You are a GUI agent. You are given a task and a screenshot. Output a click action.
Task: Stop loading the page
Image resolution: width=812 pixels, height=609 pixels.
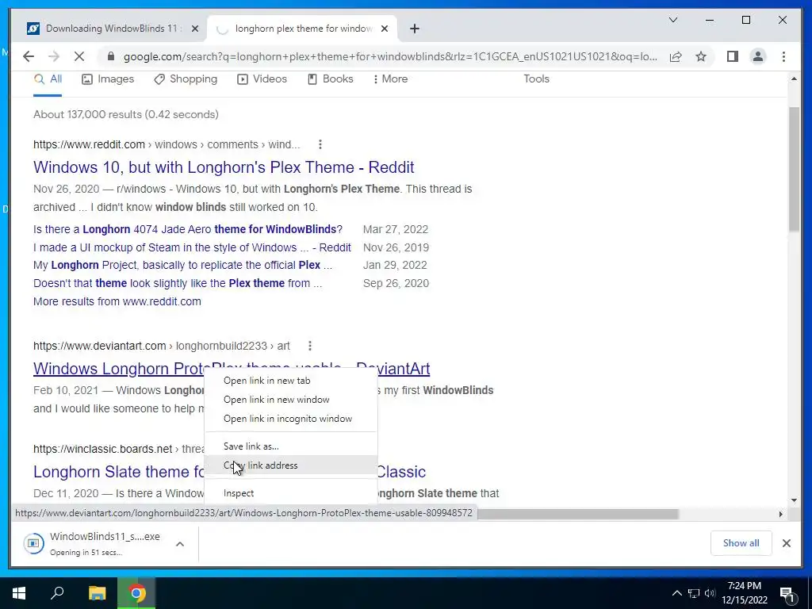(x=79, y=56)
